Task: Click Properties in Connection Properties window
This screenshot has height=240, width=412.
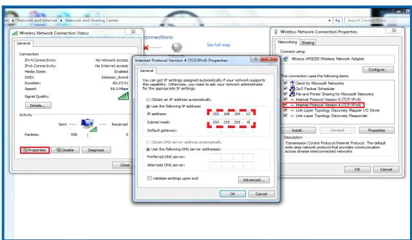Action: (377, 130)
